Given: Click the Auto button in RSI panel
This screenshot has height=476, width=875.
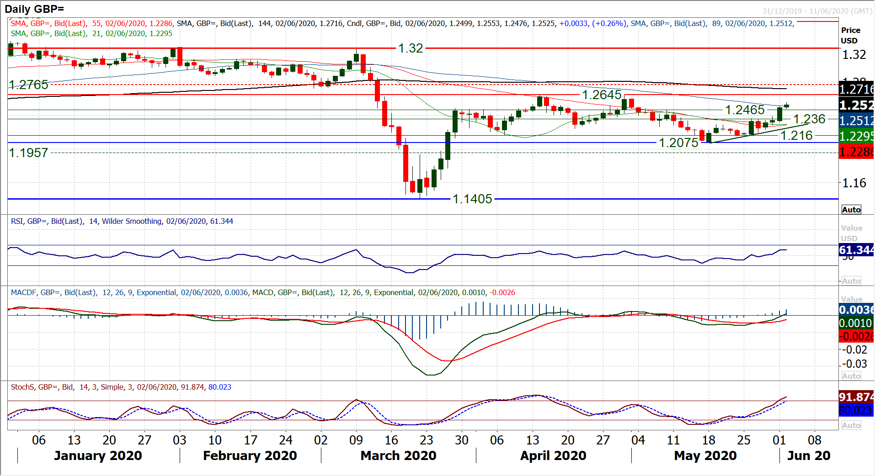Looking at the screenshot, I should [851, 281].
